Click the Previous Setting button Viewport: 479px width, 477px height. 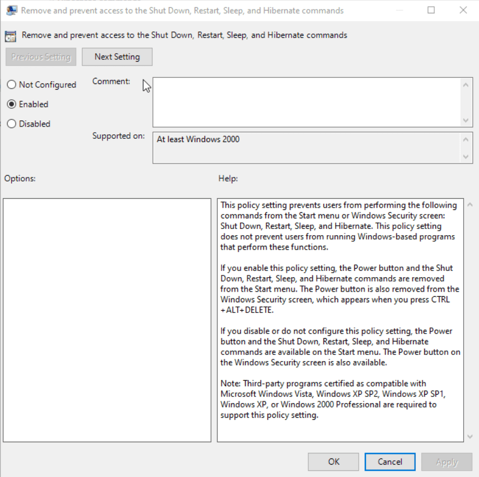tap(41, 57)
